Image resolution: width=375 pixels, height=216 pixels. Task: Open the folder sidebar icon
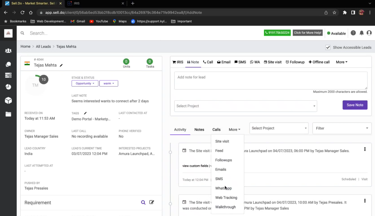(x=9, y=114)
